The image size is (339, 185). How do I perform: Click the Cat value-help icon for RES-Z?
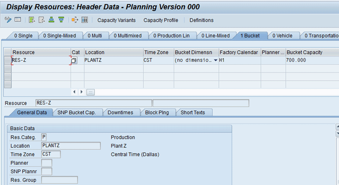point(74,60)
